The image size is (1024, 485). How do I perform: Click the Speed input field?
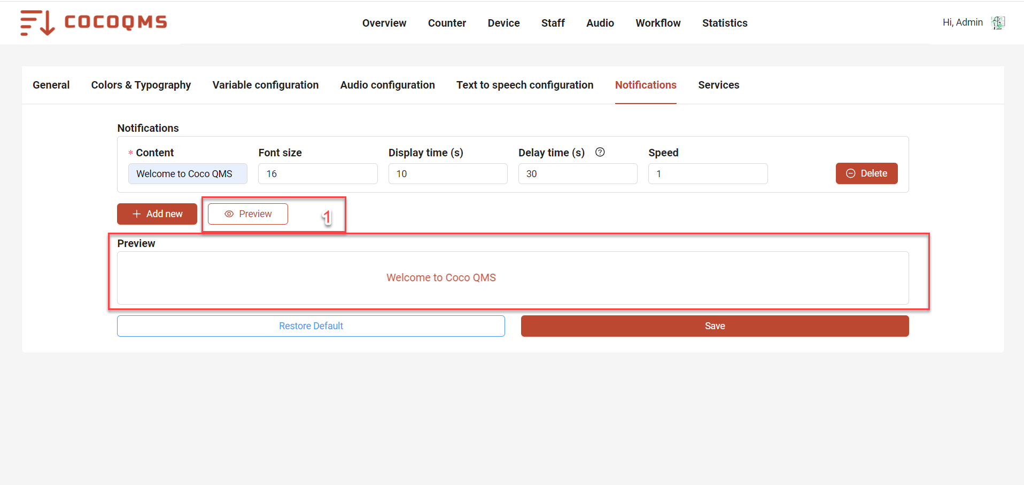[708, 174]
